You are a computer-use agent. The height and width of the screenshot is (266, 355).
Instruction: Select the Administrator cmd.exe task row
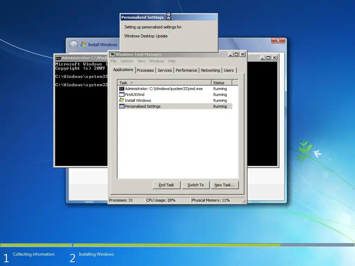175,89
